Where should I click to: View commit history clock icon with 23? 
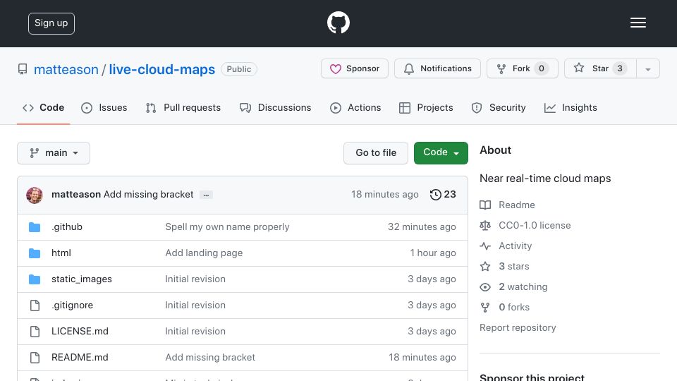coord(443,195)
